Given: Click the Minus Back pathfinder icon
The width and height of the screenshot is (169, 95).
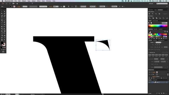Looking at the screenshot, I should pyautogui.click(x=167, y=18).
